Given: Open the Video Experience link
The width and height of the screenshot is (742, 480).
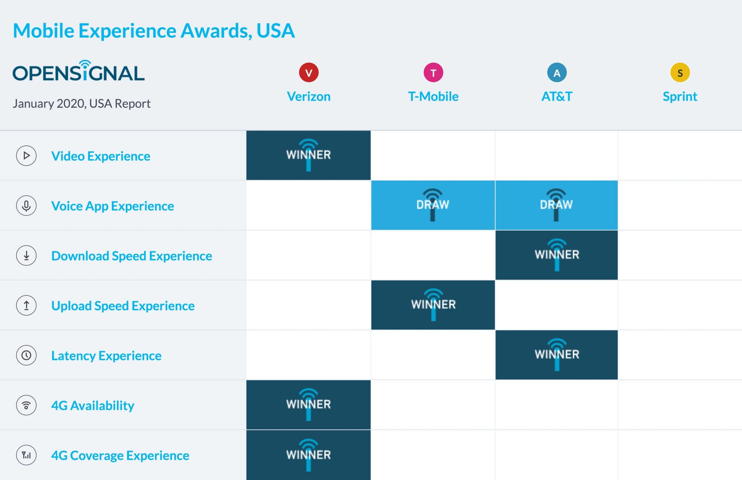Looking at the screenshot, I should [101, 156].
